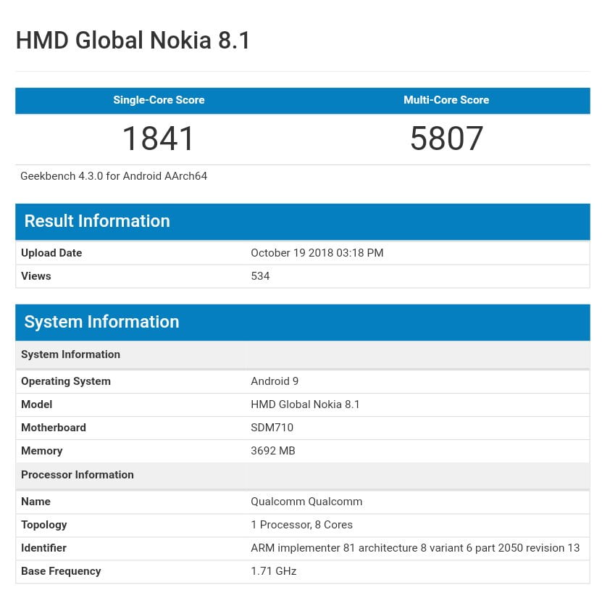Select the Qualcomm Qualcomm value

point(306,501)
